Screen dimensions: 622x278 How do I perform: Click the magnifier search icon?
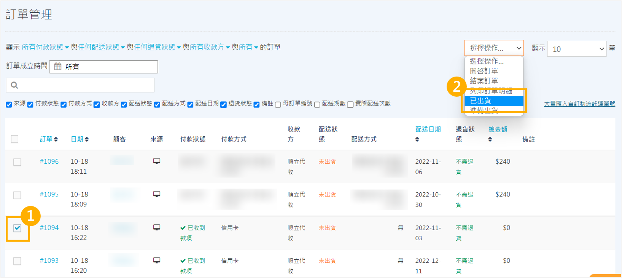click(14, 85)
